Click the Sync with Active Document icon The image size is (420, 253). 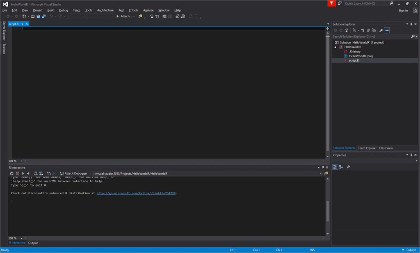[x=363, y=30]
